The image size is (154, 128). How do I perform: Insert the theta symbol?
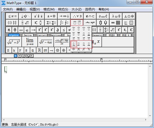tap(15, 30)
